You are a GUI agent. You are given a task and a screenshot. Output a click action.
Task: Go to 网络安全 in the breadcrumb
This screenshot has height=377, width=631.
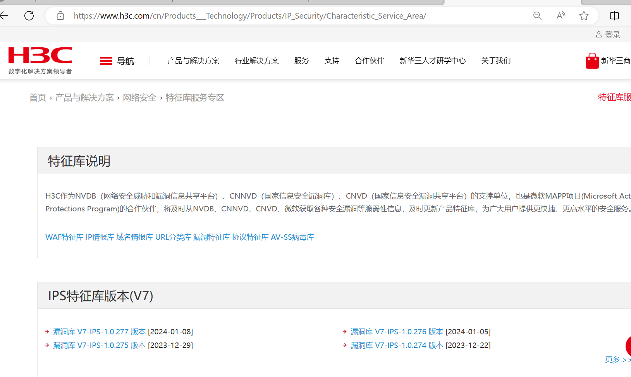click(x=139, y=98)
